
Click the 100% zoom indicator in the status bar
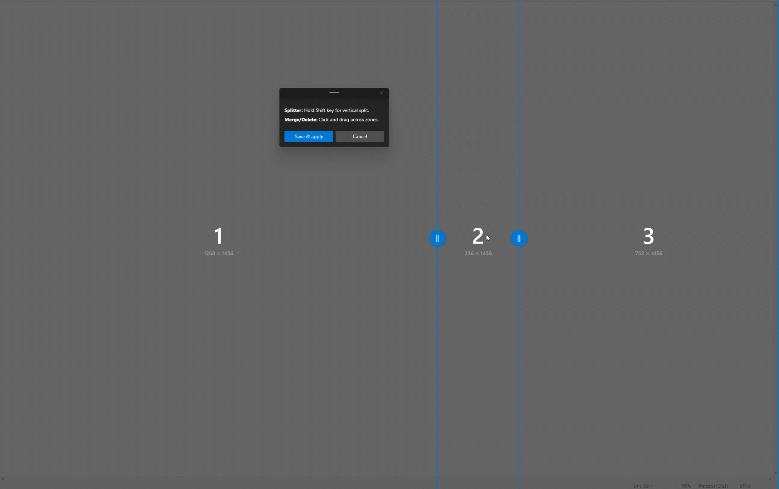point(685,485)
